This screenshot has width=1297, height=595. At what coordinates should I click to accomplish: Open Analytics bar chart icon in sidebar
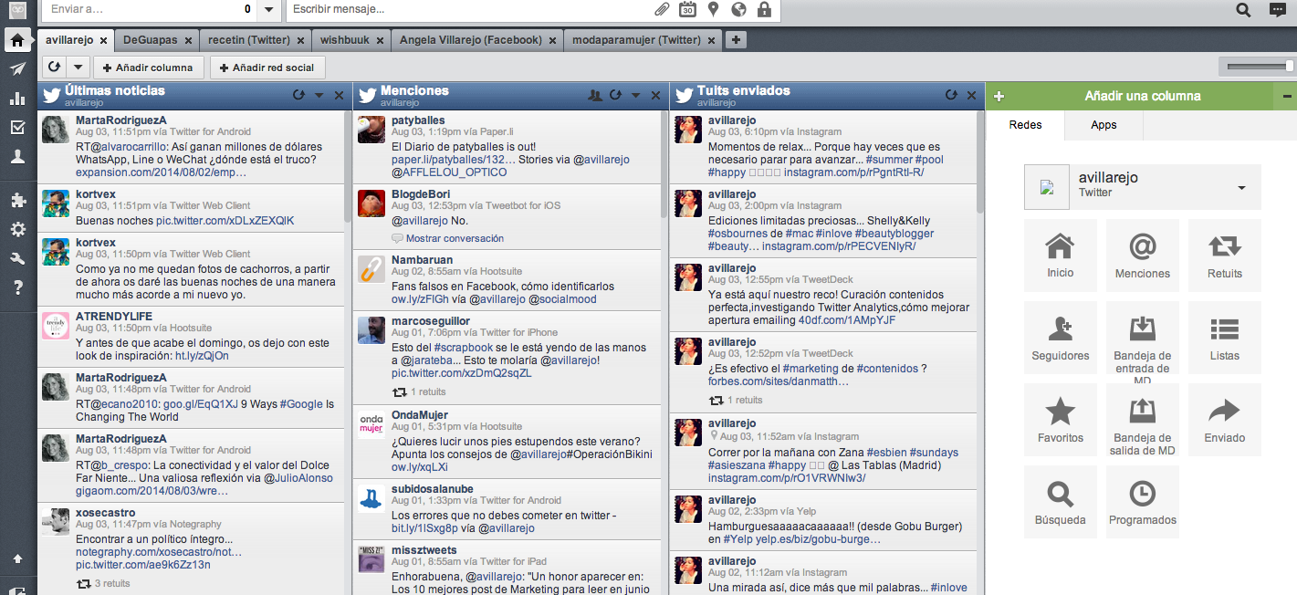17,99
